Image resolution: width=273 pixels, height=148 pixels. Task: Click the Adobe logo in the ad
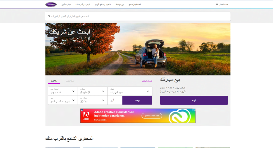[x=86, y=115]
